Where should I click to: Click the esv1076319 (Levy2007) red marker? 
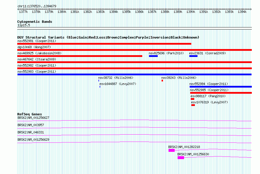(x=193, y=105)
